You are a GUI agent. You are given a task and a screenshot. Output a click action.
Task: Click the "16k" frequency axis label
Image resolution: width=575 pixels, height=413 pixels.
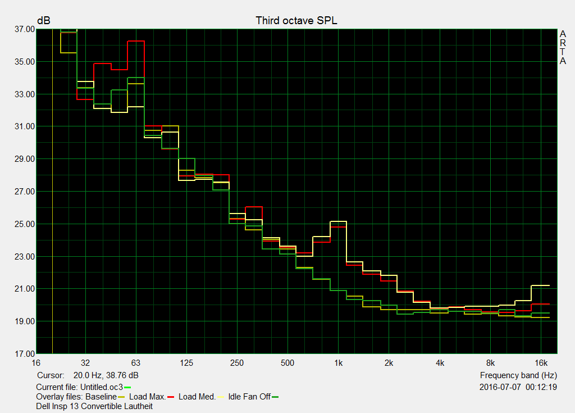(541, 363)
